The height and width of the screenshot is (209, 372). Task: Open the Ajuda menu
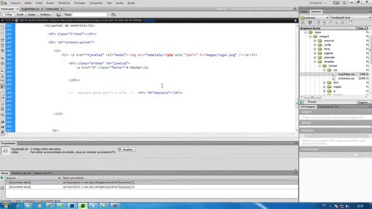tap(131, 3)
